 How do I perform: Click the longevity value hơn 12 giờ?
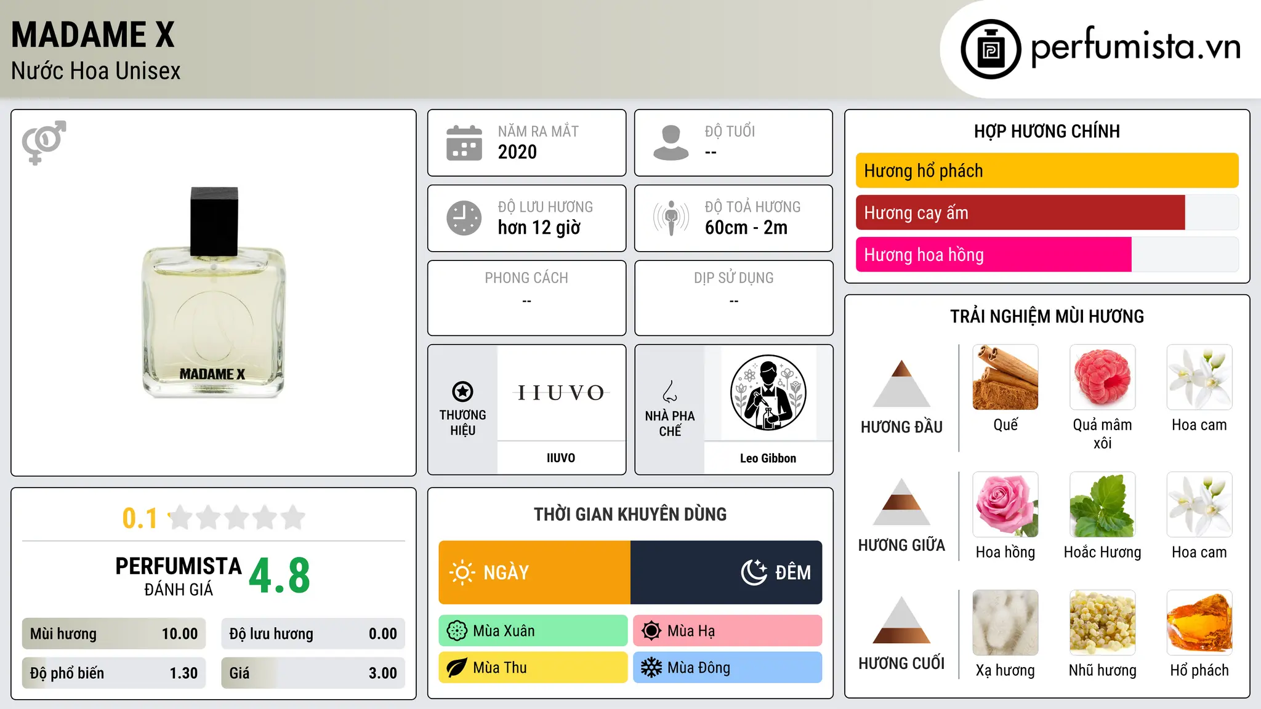pyautogui.click(x=539, y=228)
